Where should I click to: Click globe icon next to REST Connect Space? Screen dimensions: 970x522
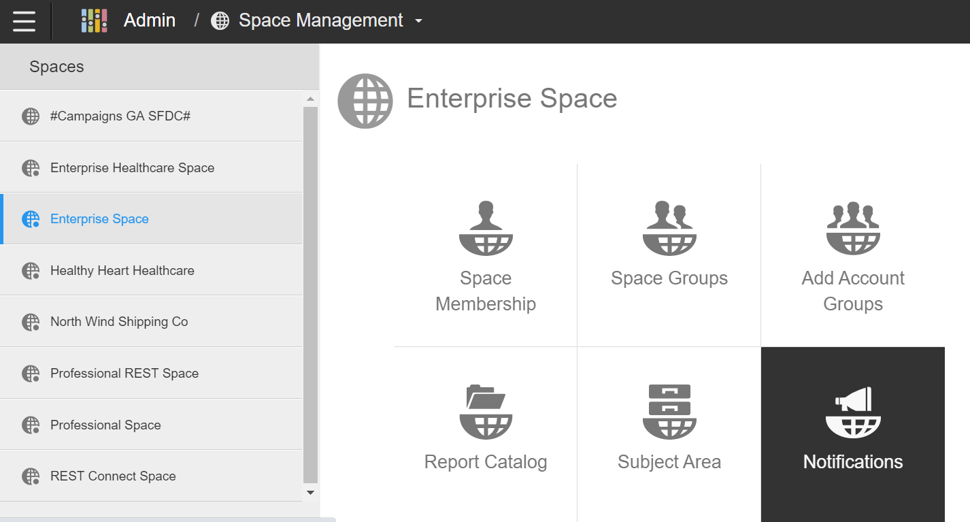point(31,476)
